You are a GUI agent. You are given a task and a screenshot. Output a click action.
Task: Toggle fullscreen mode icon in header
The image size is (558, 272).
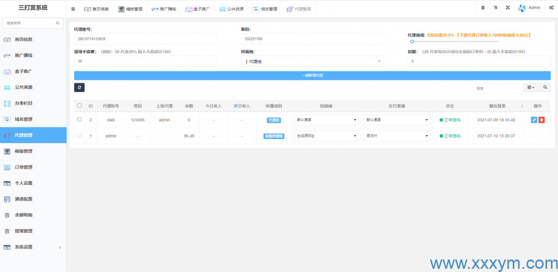[x=508, y=8]
